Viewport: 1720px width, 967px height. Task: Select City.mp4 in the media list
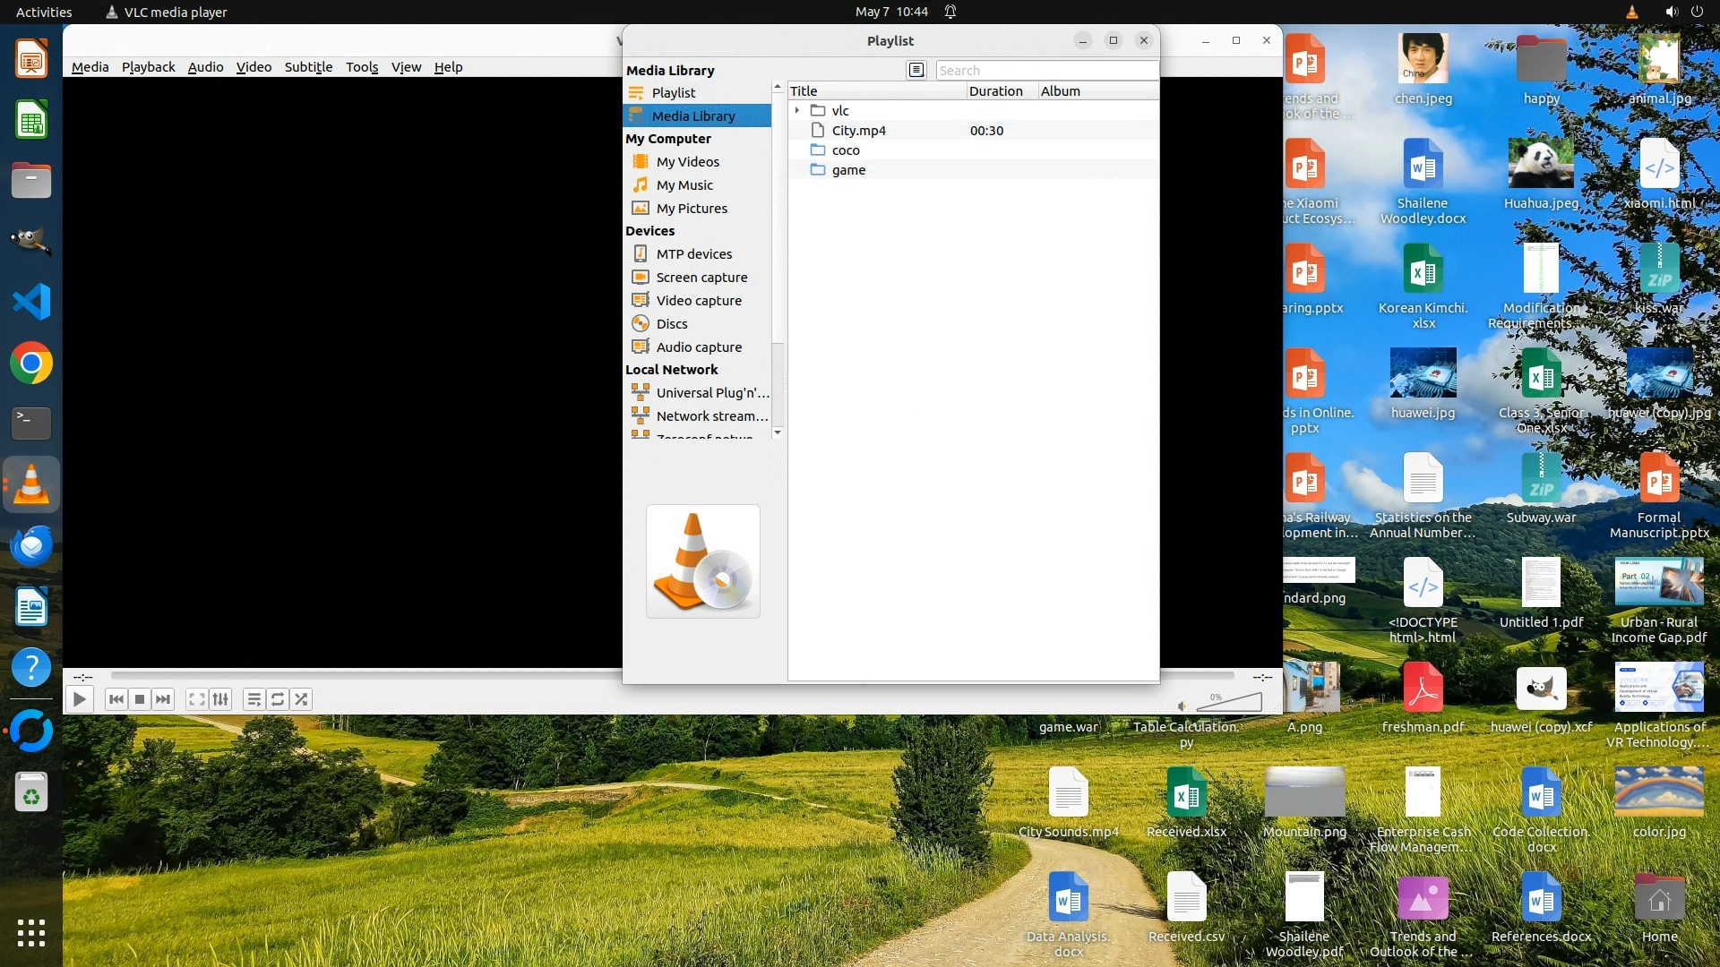tap(858, 131)
